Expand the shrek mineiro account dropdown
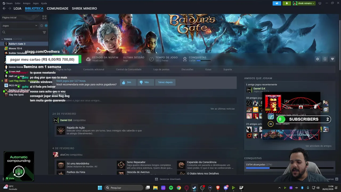The image size is (341, 192). click(x=304, y=3)
